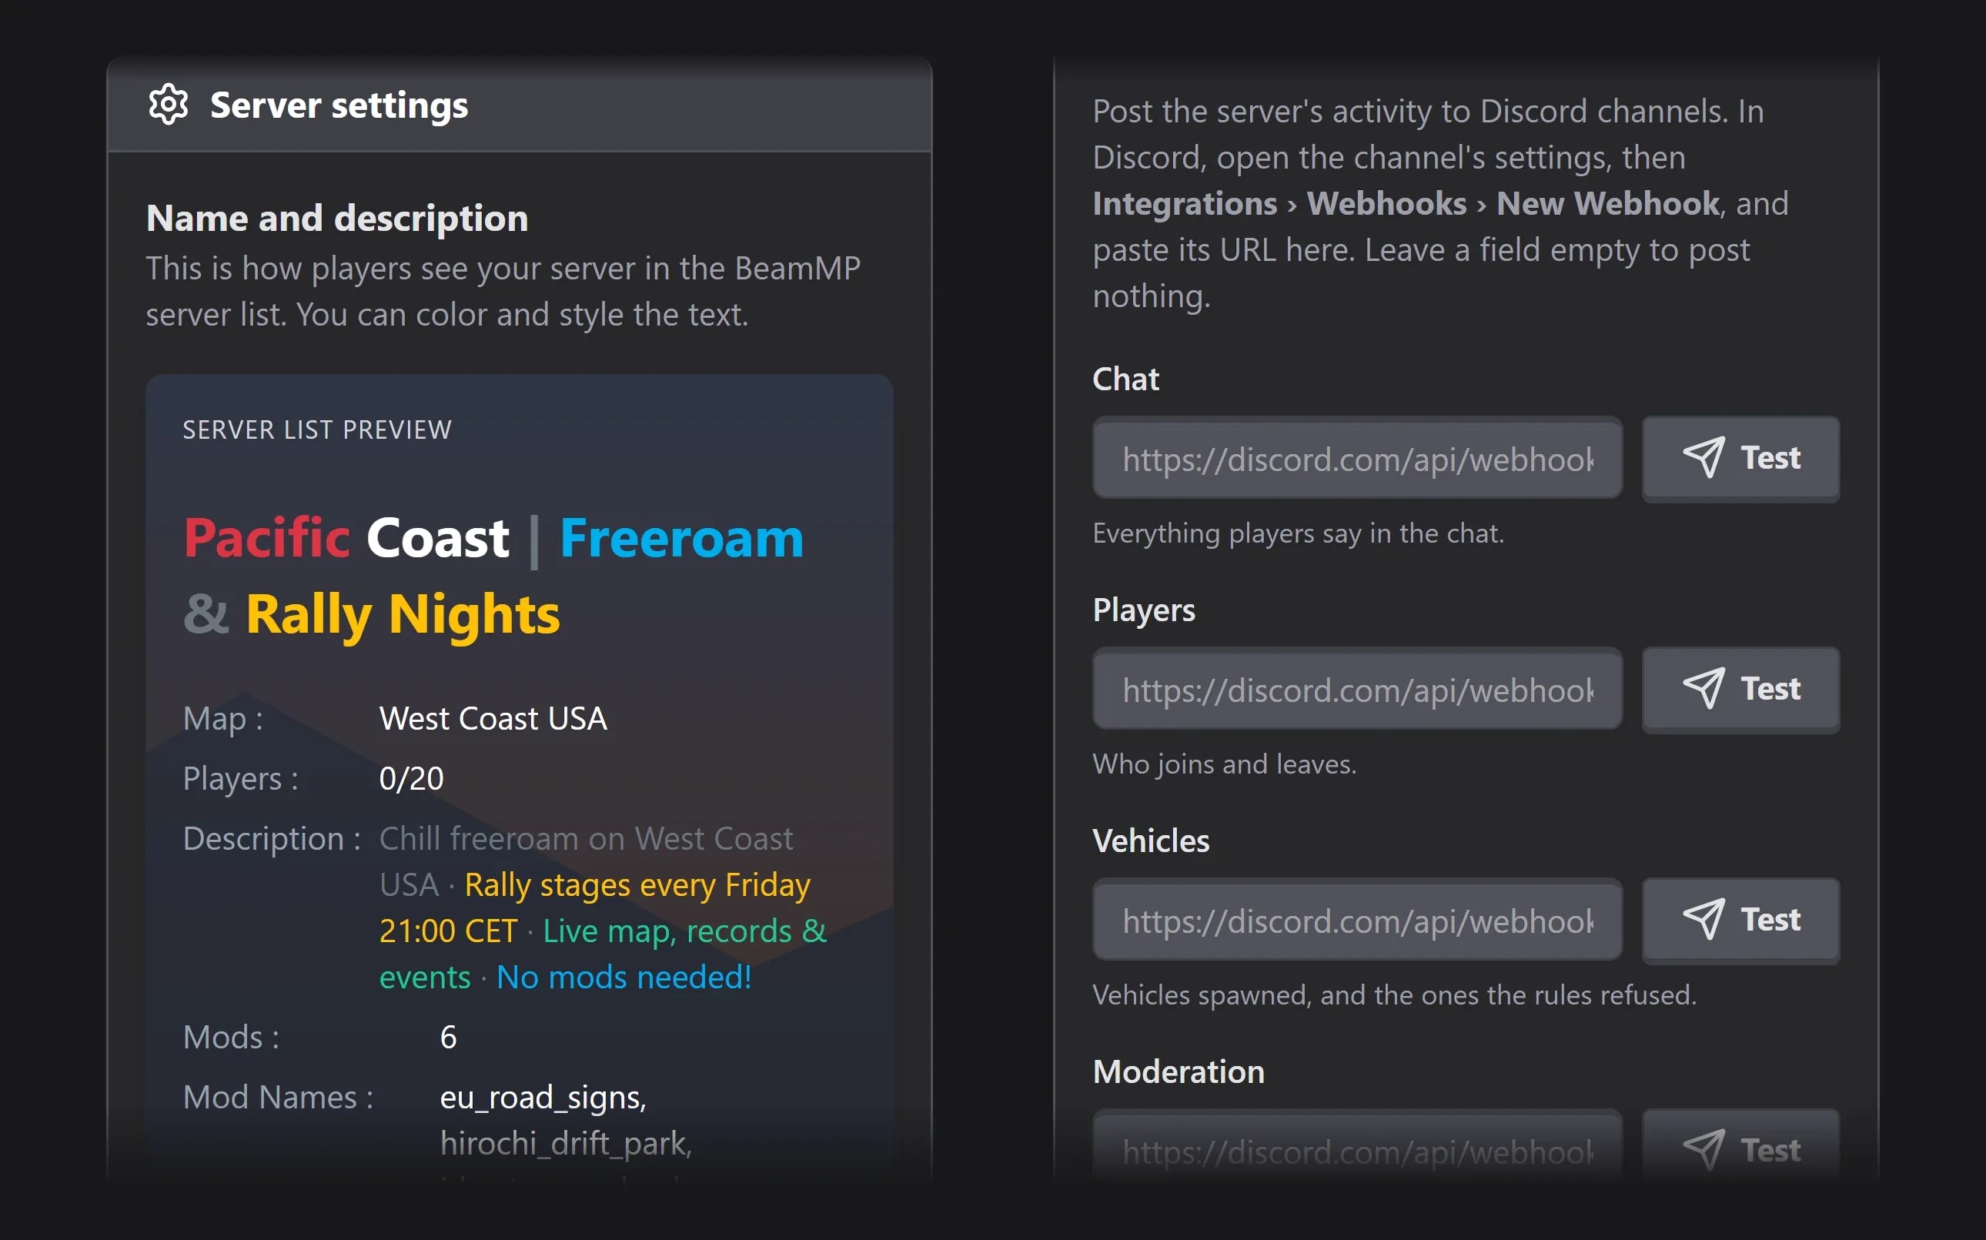1986x1240 pixels.
Task: Test the Players webhook
Action: (1740, 689)
